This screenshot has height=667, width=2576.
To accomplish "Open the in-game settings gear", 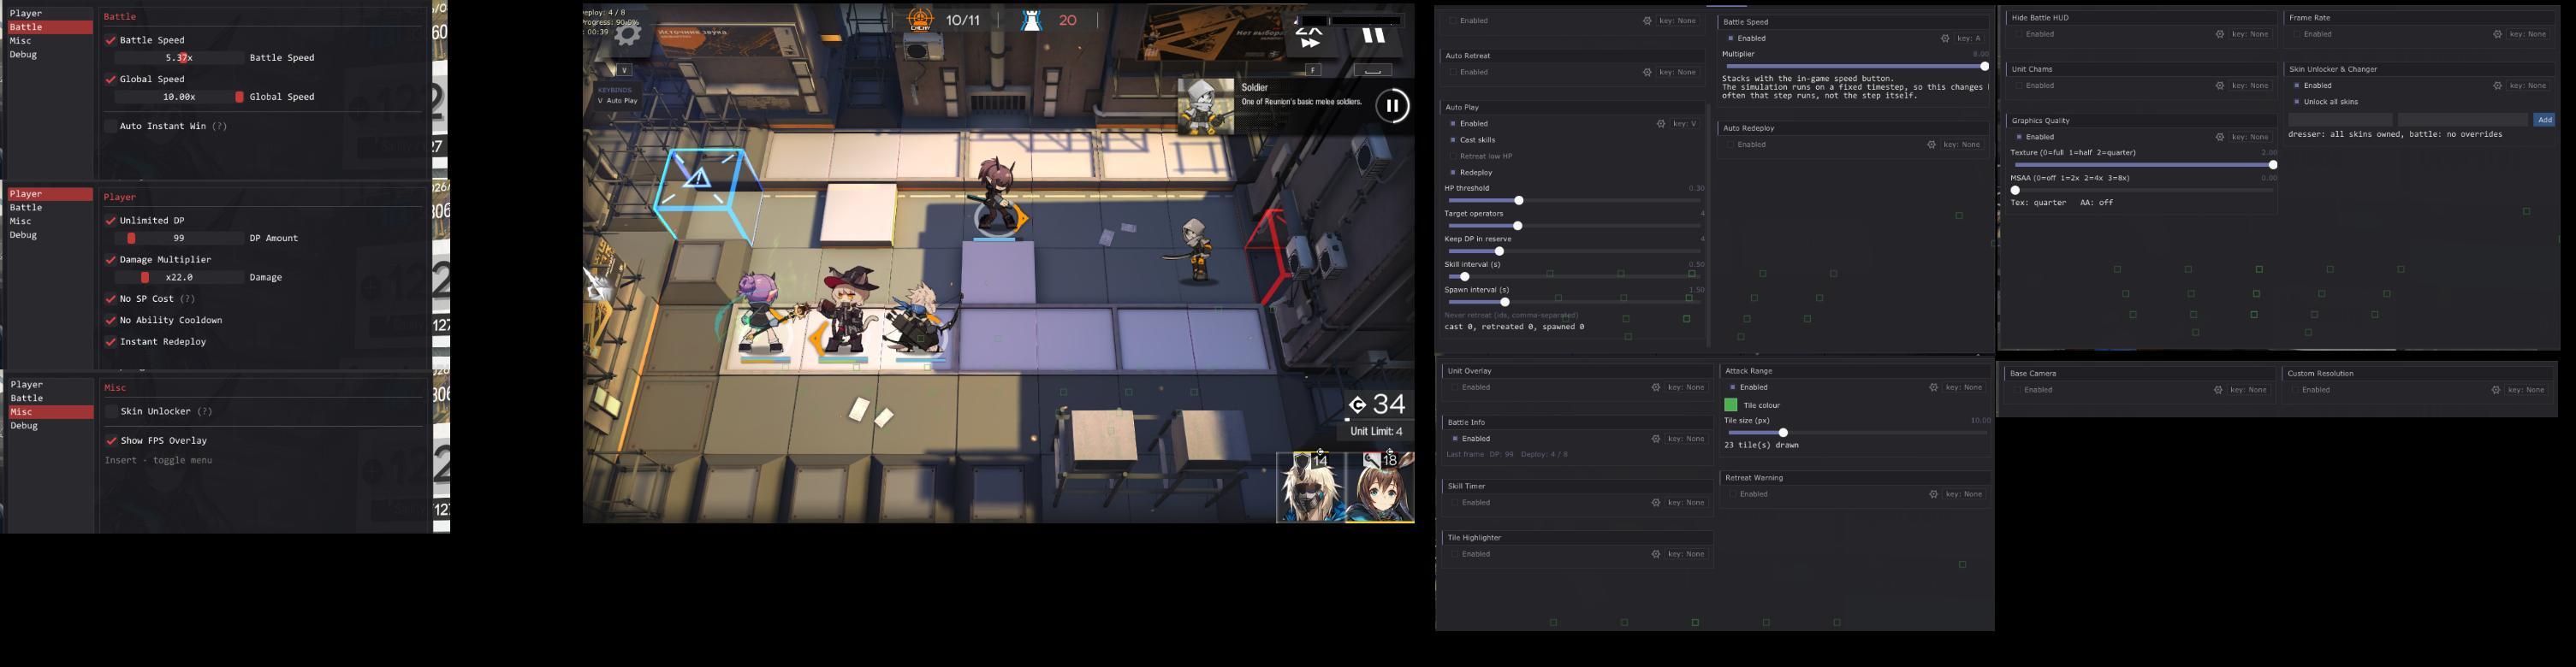I will point(627,36).
